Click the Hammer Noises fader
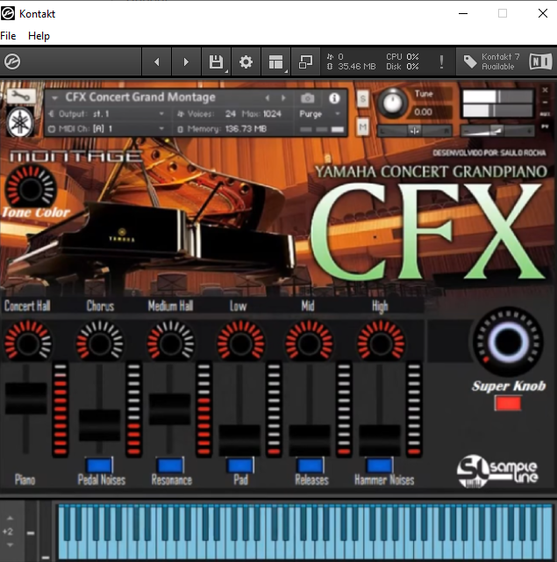 [x=380, y=440]
